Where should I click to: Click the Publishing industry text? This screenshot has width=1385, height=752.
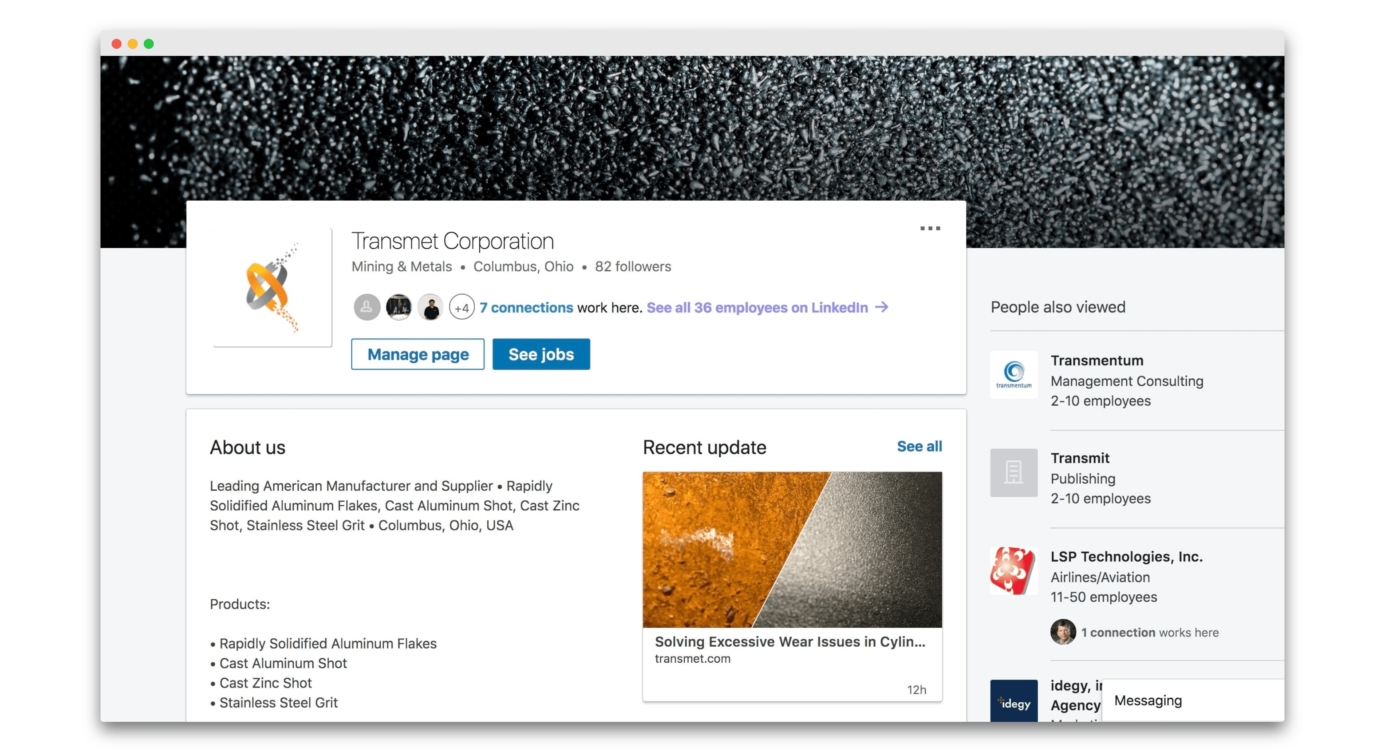click(x=1083, y=479)
